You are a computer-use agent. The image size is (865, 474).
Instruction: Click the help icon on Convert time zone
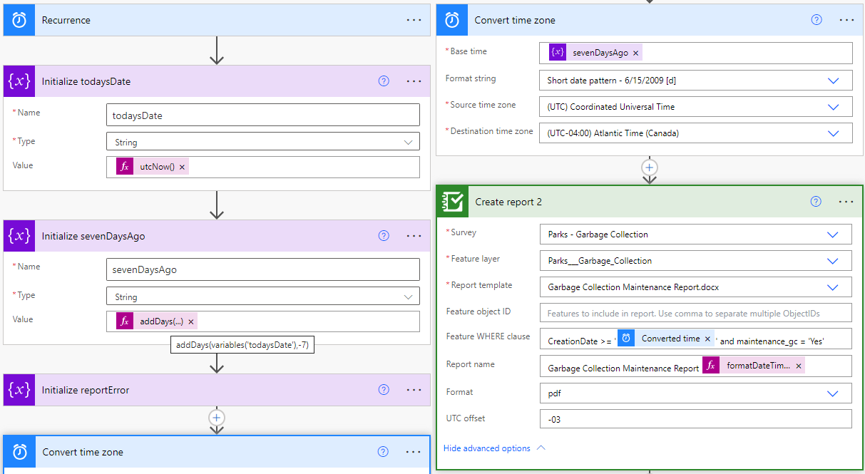pyautogui.click(x=816, y=19)
